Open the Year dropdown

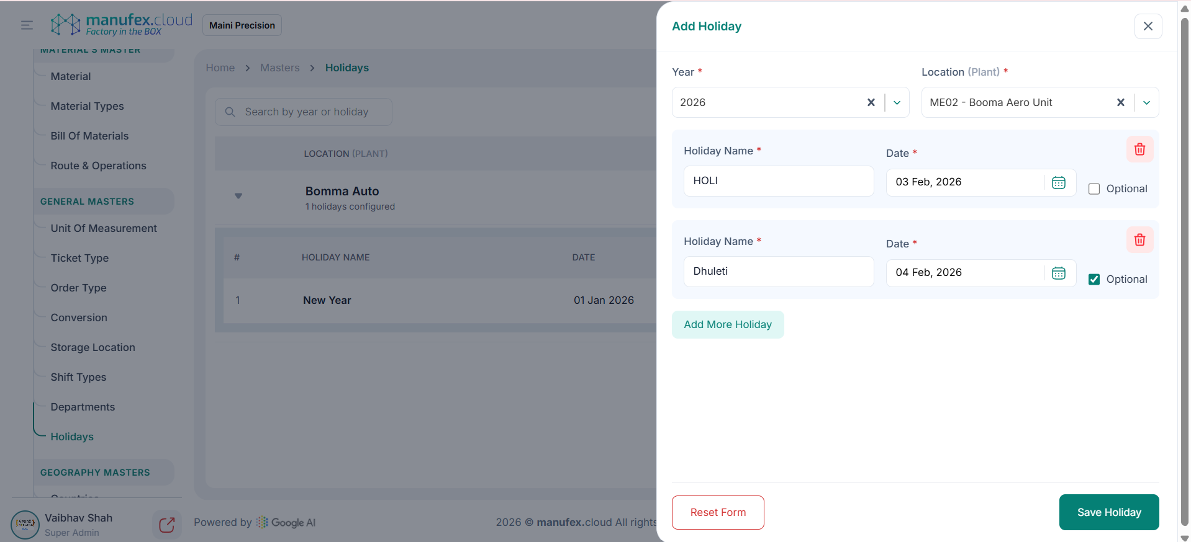click(897, 103)
